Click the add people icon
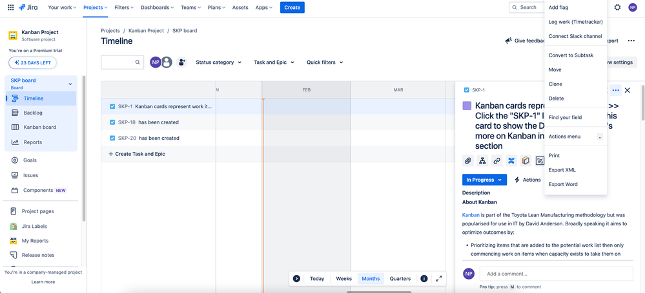Screen dimensions: 645x293 pos(181,62)
